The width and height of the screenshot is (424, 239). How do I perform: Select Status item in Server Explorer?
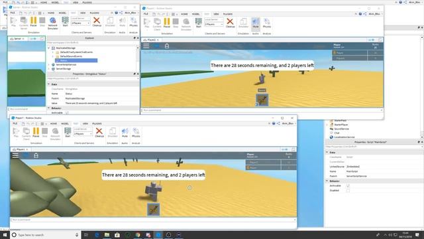click(76, 60)
